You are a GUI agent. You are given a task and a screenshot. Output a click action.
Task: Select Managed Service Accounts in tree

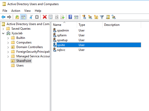33,56
